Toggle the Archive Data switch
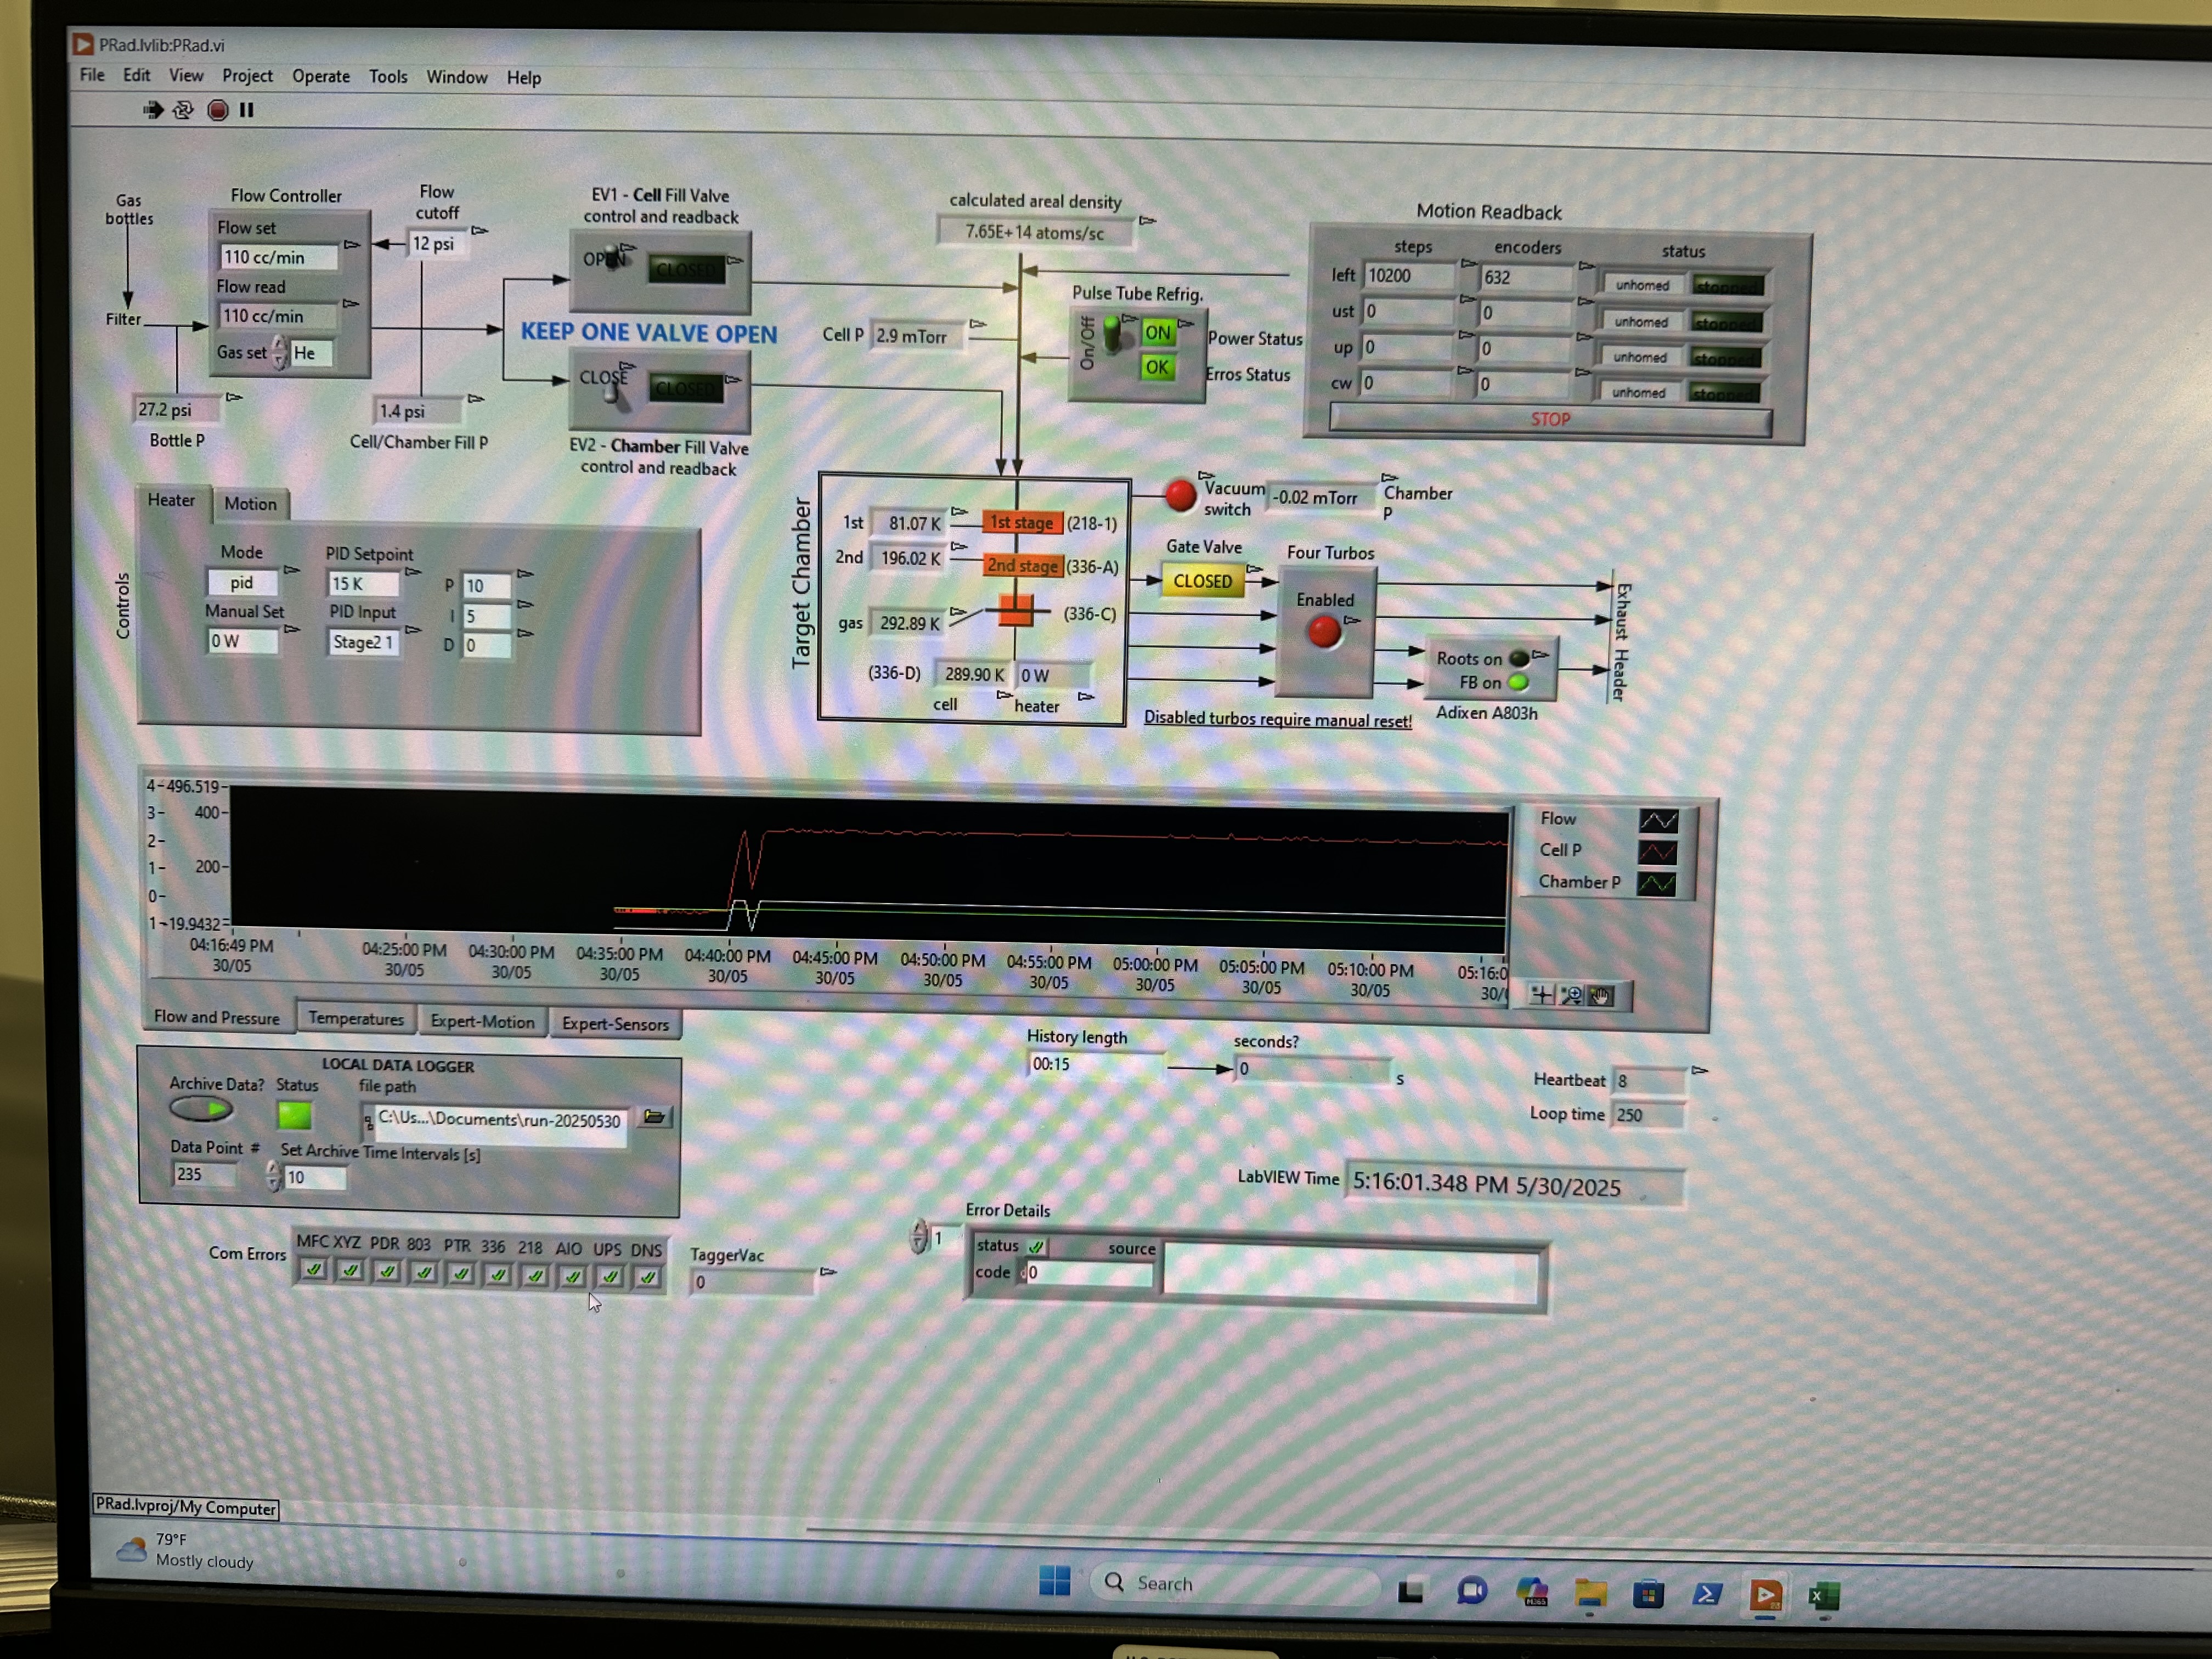The image size is (2212, 1659). click(x=201, y=1108)
